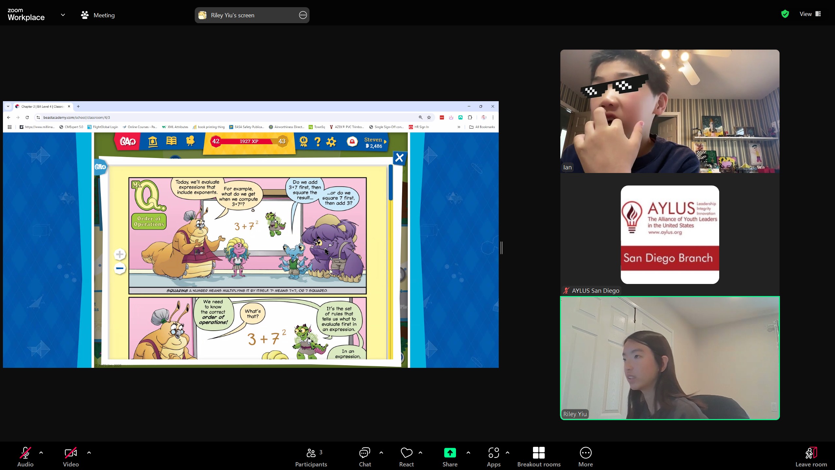Bookmark page with star icon

pyautogui.click(x=429, y=117)
